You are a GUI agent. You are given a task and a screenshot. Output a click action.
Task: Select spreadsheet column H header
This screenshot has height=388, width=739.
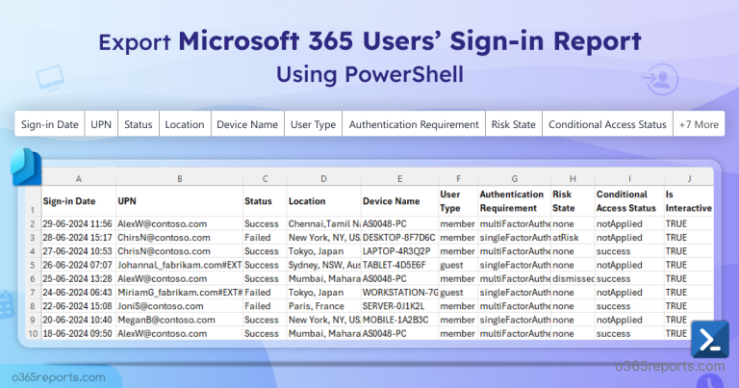click(573, 179)
